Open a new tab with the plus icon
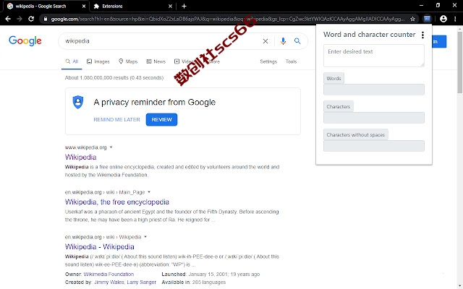 click(184, 7)
